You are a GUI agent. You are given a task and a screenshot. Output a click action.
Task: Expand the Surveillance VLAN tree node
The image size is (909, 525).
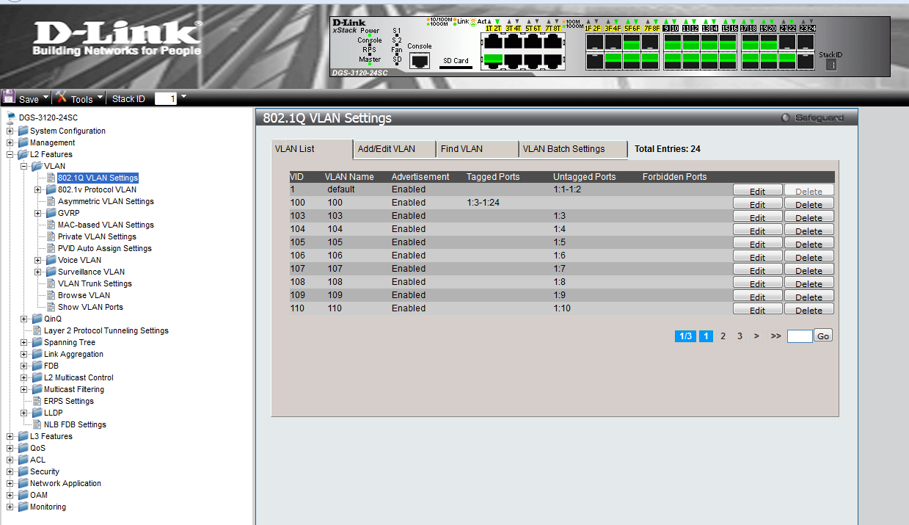[38, 272]
